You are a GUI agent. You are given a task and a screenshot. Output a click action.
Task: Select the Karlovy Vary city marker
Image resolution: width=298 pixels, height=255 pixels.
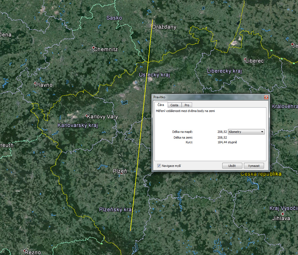point(87,116)
